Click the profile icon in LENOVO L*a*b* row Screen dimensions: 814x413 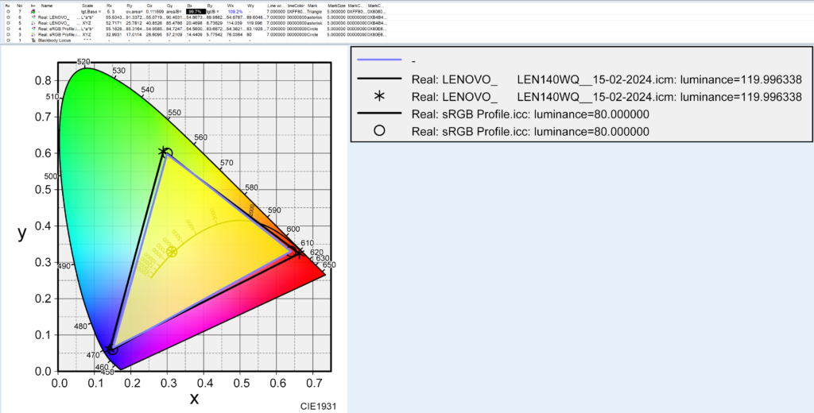33,17
